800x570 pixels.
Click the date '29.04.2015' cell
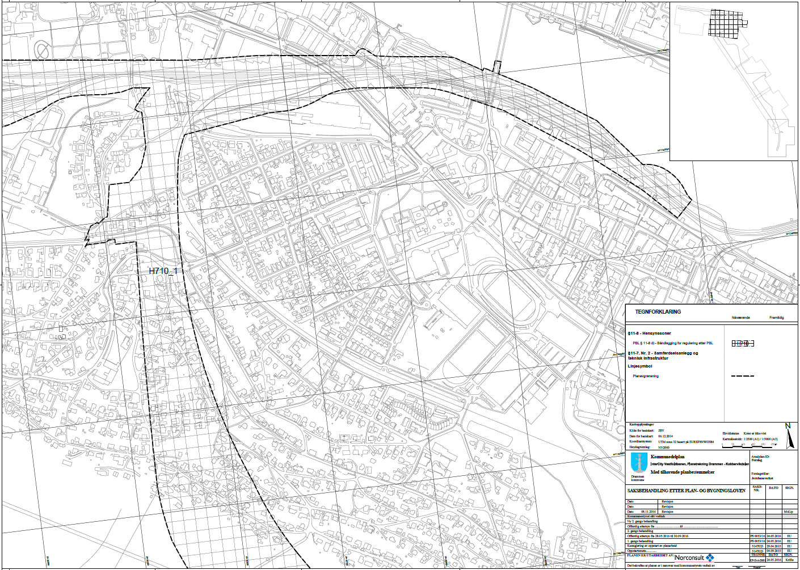(774, 546)
